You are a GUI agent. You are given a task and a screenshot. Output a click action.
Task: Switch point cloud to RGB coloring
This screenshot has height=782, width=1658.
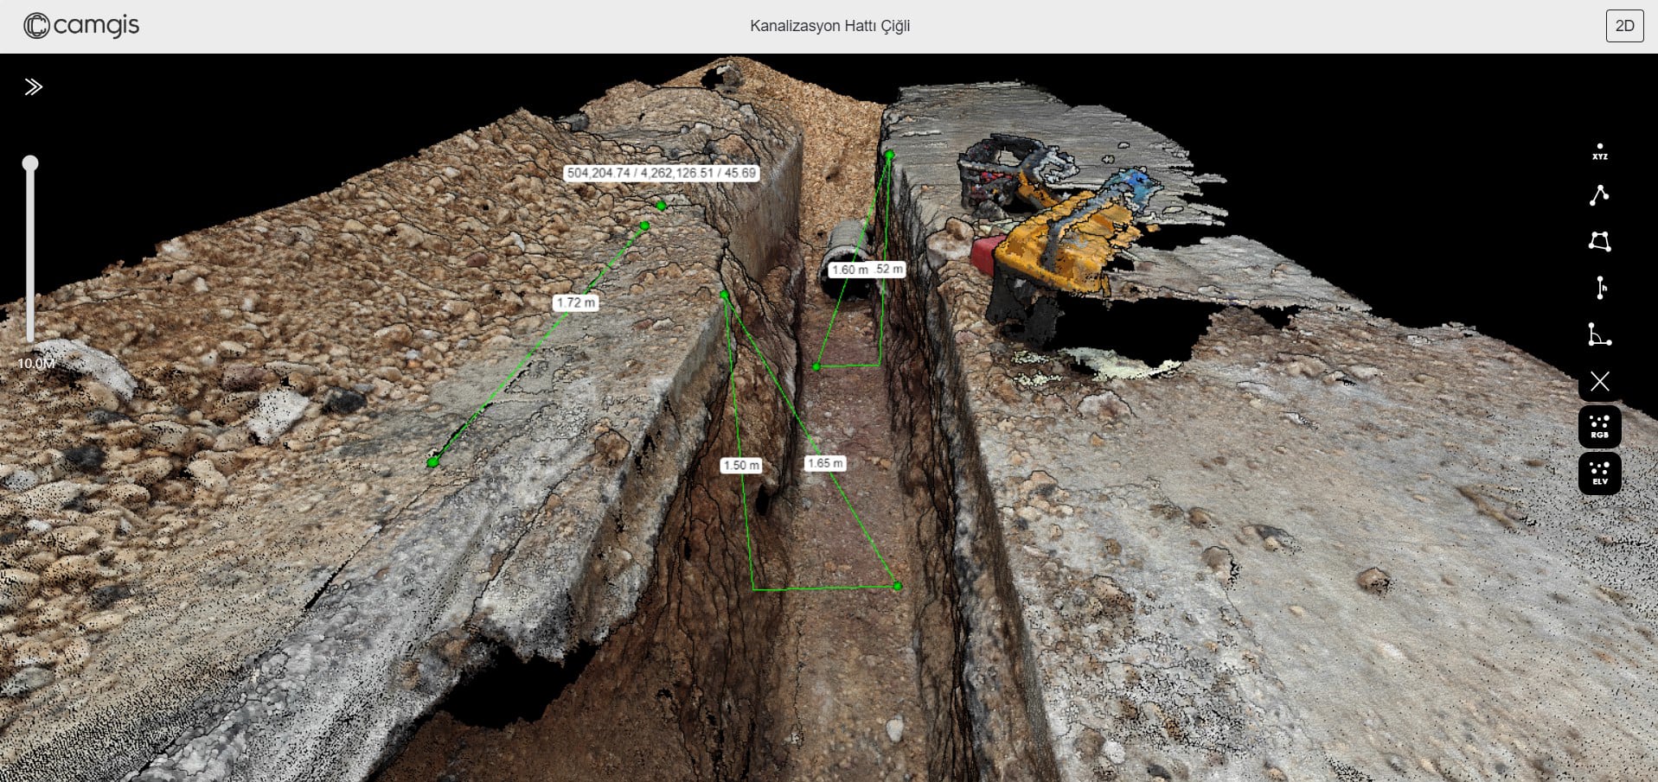pyautogui.click(x=1599, y=427)
